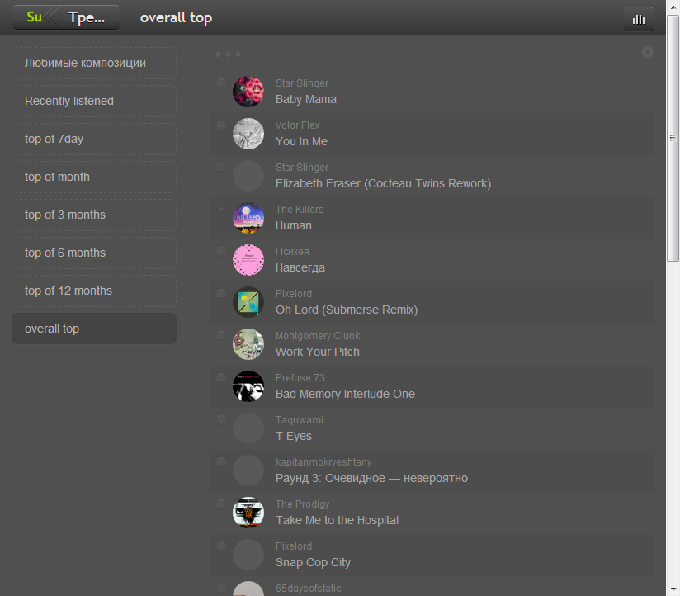Viewport: 680px width, 596px height.
Task: Play the track Baby Mama
Action: point(305,99)
